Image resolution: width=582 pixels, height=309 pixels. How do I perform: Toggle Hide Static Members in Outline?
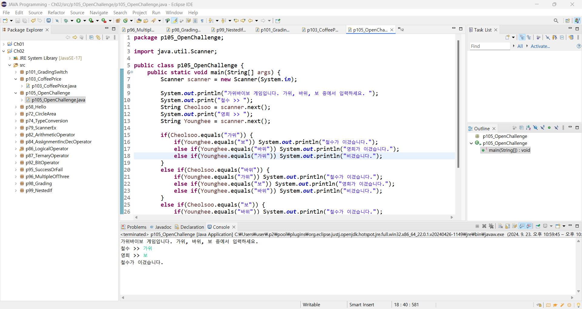(542, 128)
